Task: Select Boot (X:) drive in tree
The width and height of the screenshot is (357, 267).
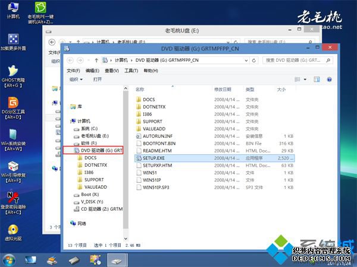Action: click(86, 195)
